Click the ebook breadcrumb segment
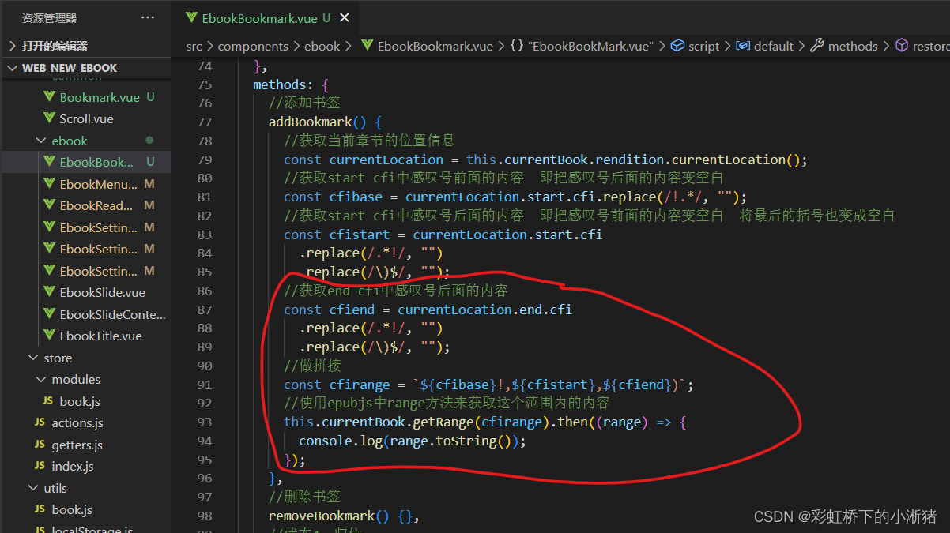The height and width of the screenshot is (533, 950). (322, 46)
